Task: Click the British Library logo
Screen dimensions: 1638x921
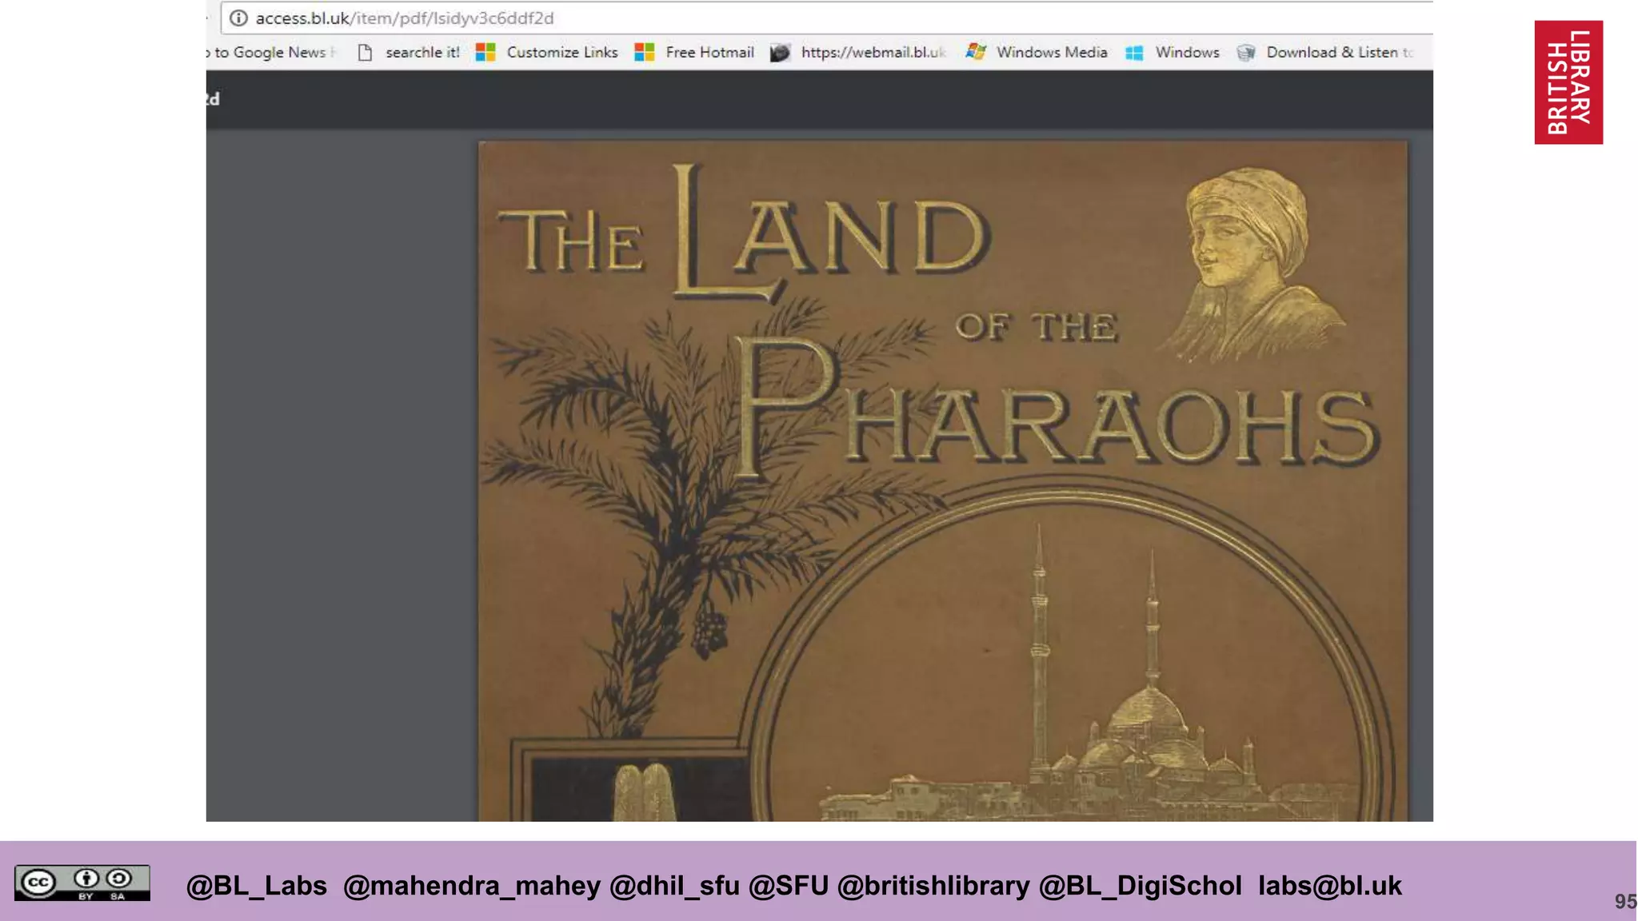Action: coord(1568,82)
